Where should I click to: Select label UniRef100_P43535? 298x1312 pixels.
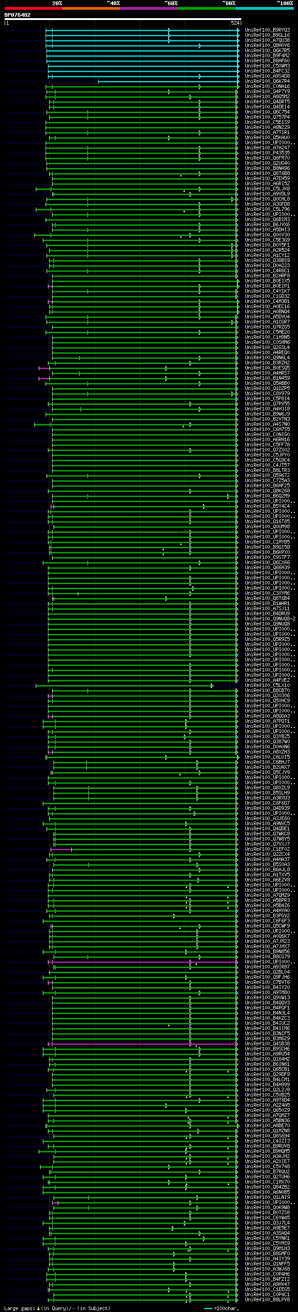pos(267,153)
